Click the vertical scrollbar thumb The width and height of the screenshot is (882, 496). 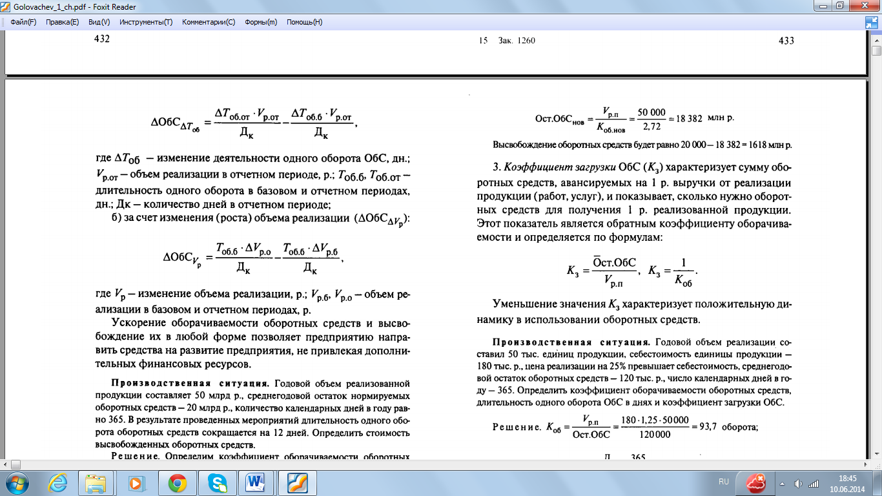[876, 50]
